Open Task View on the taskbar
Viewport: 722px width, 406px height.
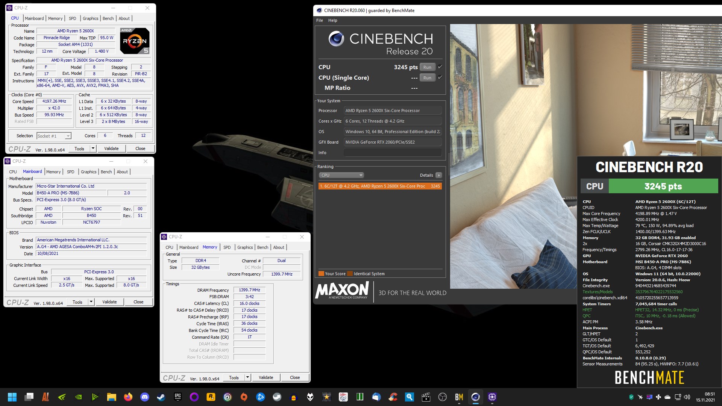[x=29, y=397]
